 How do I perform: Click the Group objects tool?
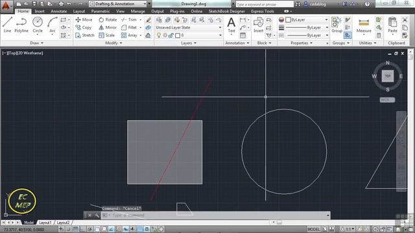(337, 25)
